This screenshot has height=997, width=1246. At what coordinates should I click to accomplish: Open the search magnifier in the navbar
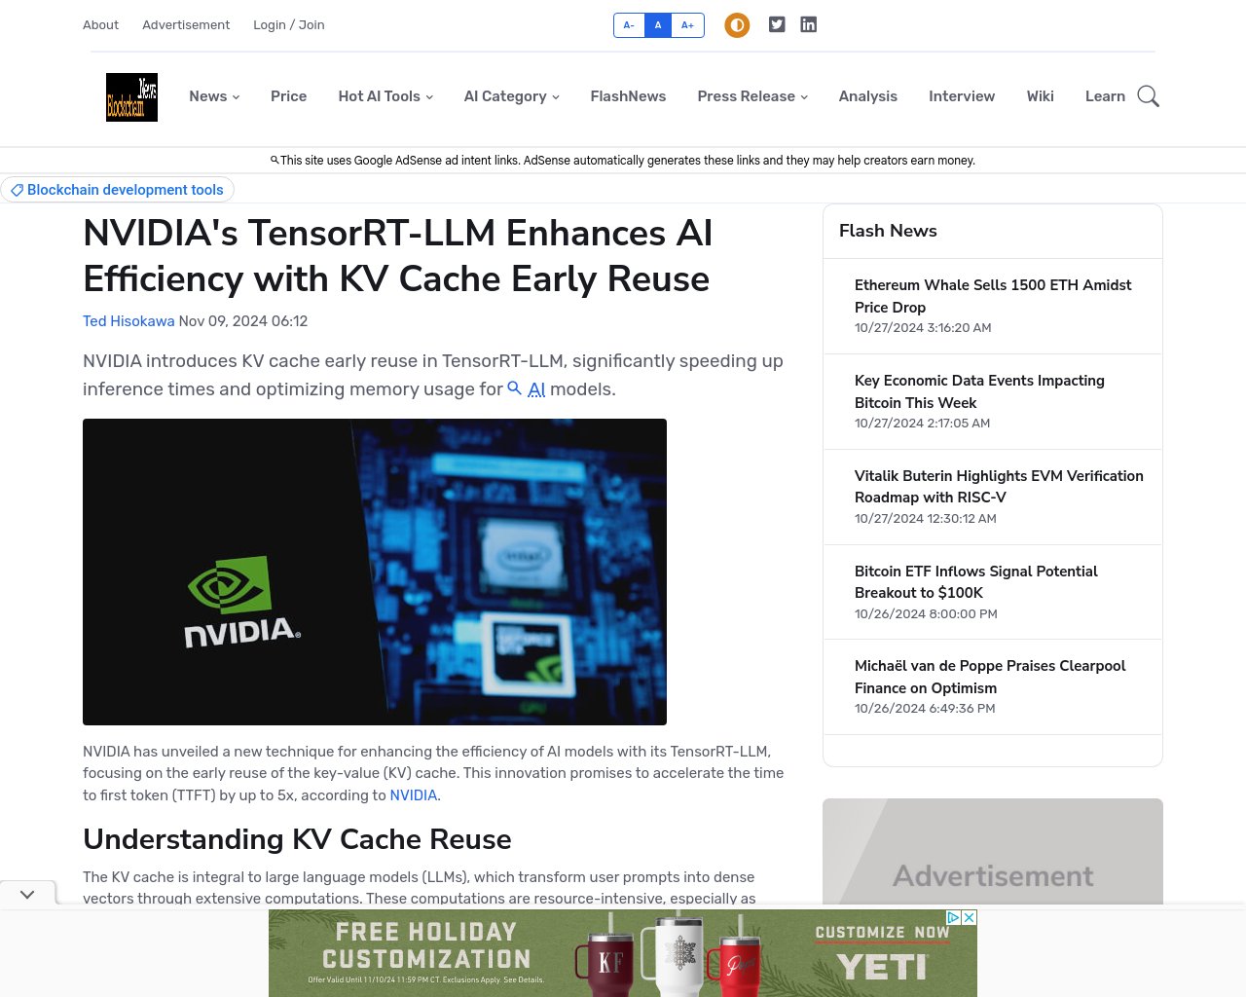(x=1149, y=96)
